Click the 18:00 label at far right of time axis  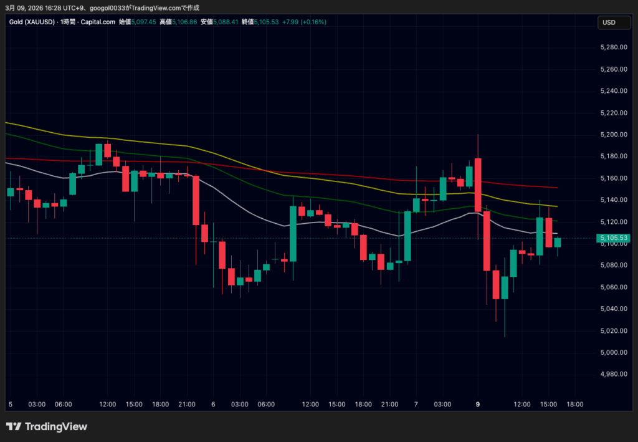coord(574,405)
